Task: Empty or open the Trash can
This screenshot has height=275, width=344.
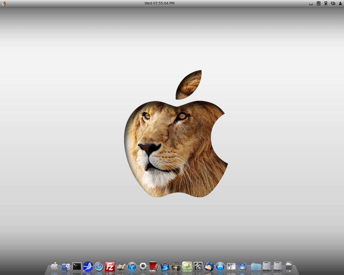Action: point(289,267)
